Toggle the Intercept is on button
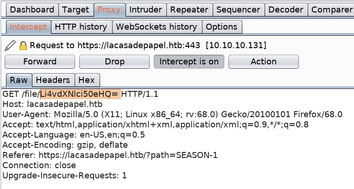 click(x=189, y=61)
